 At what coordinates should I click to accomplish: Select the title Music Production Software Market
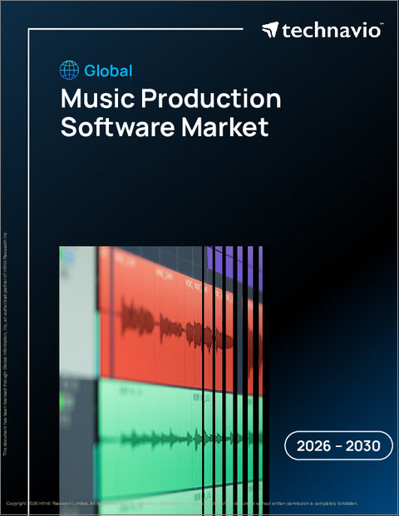pos(170,112)
